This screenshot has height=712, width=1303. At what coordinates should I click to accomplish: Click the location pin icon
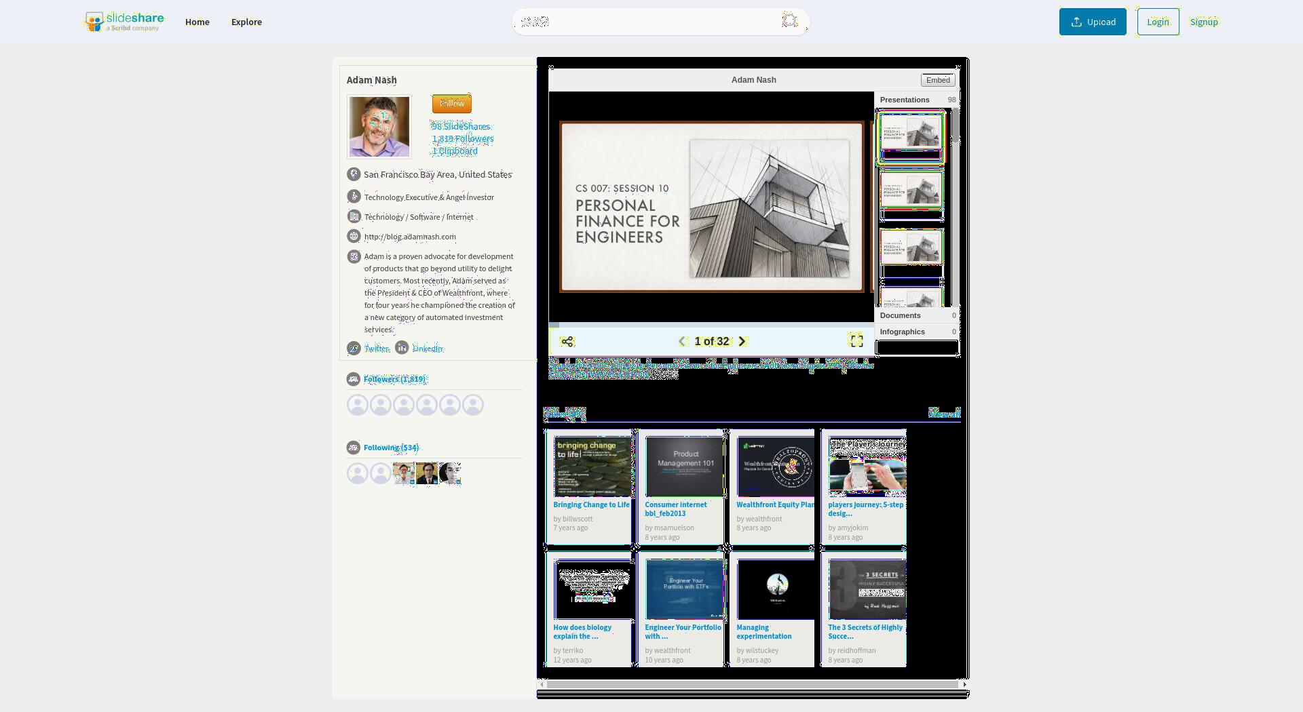click(x=354, y=174)
